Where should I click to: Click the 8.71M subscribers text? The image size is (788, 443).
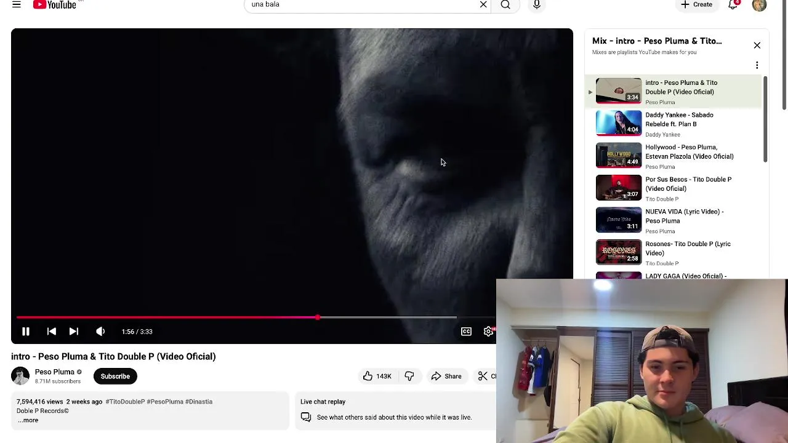58,381
